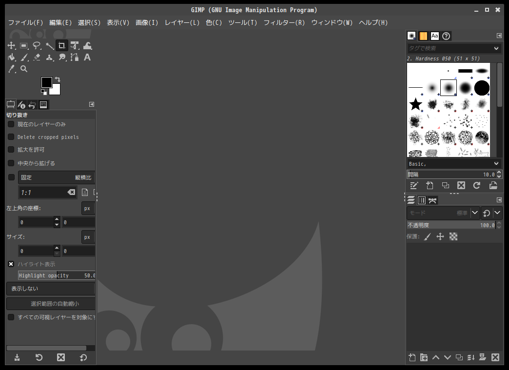Image resolution: width=509 pixels, height=370 pixels.
Task: Click the duplicate brush button
Action: tap(446, 185)
